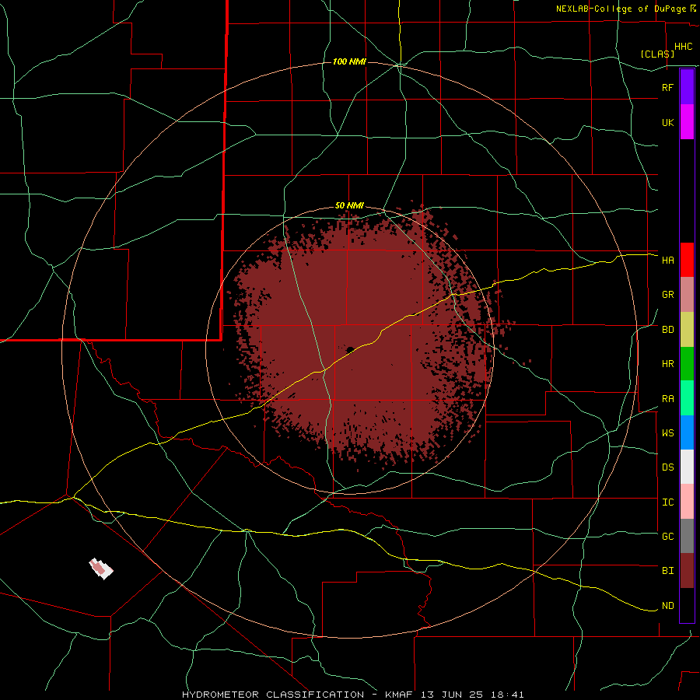Viewport: 700px width, 700px height.
Task: Click the UK legend label
Action: click(x=667, y=122)
